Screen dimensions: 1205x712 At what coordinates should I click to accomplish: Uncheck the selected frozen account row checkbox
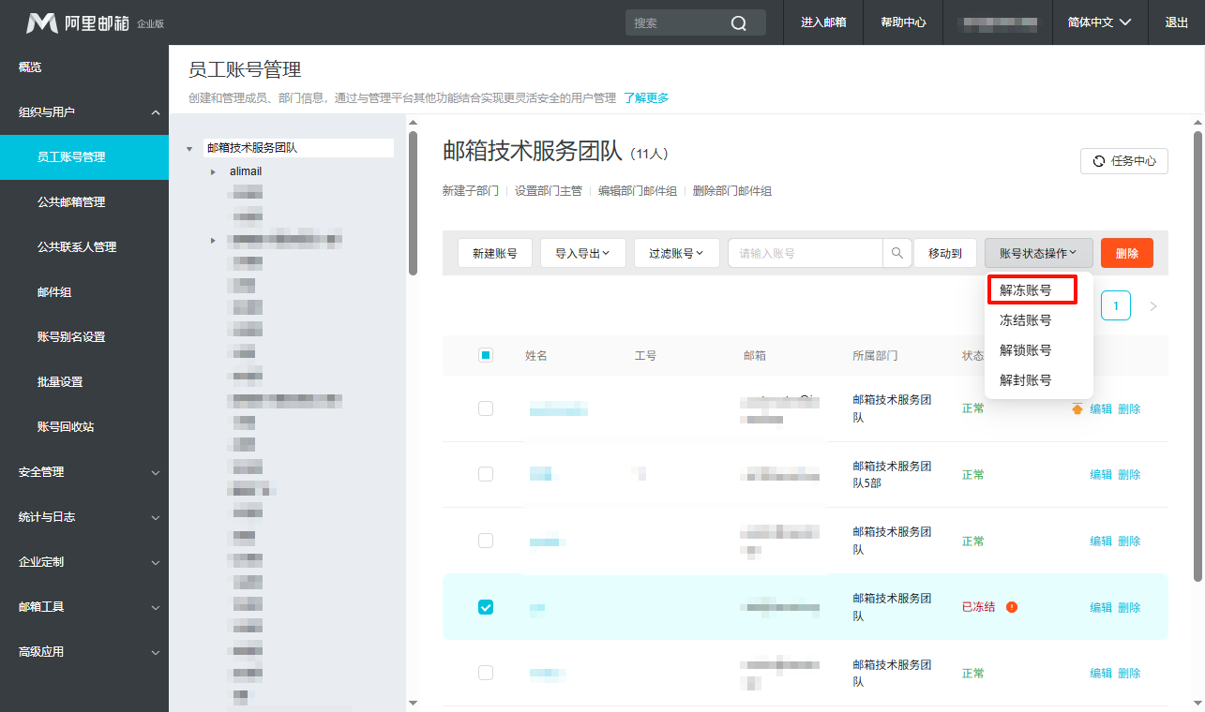click(x=486, y=607)
